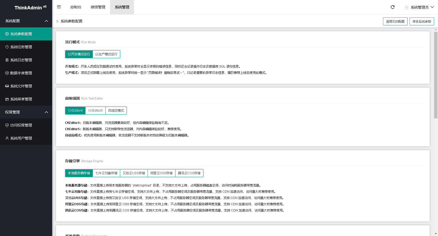Click the document icon beside 系统日志管理
This screenshot has width=438, height=236.
tap(7, 60)
